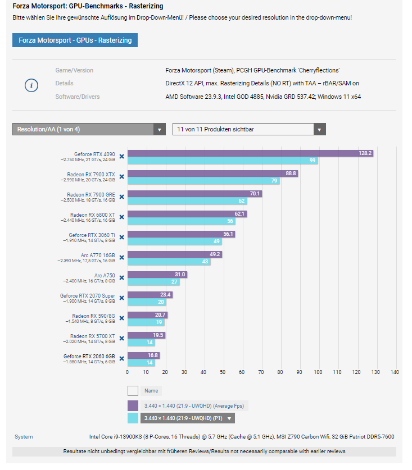Open the System link
412x470 pixels.
click(24, 437)
